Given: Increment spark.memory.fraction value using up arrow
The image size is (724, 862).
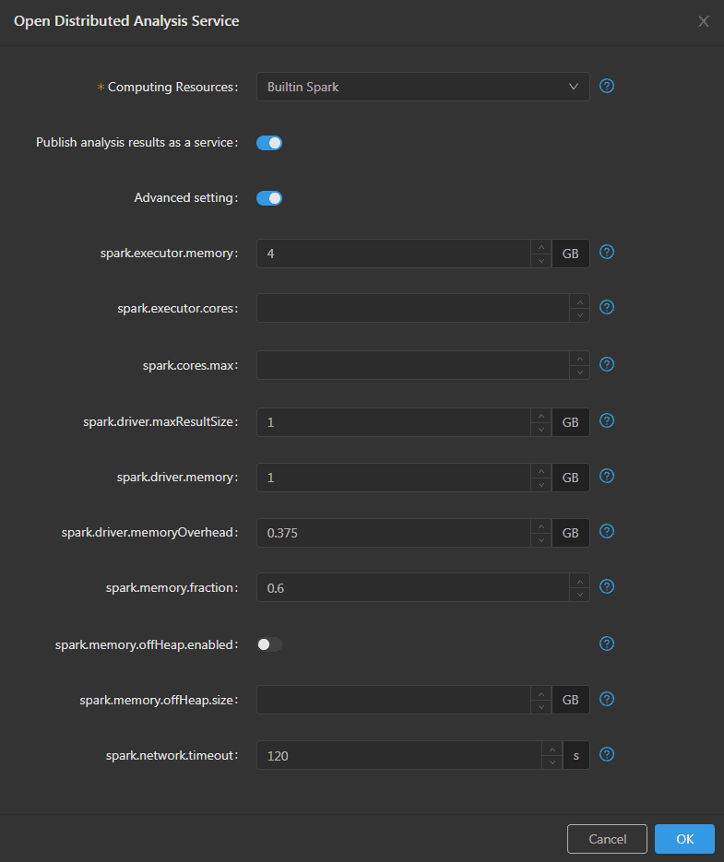Looking at the screenshot, I should (x=579, y=581).
